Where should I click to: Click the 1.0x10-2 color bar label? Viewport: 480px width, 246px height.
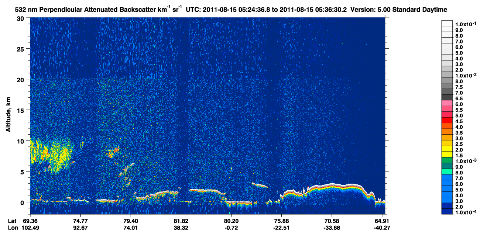(465, 75)
